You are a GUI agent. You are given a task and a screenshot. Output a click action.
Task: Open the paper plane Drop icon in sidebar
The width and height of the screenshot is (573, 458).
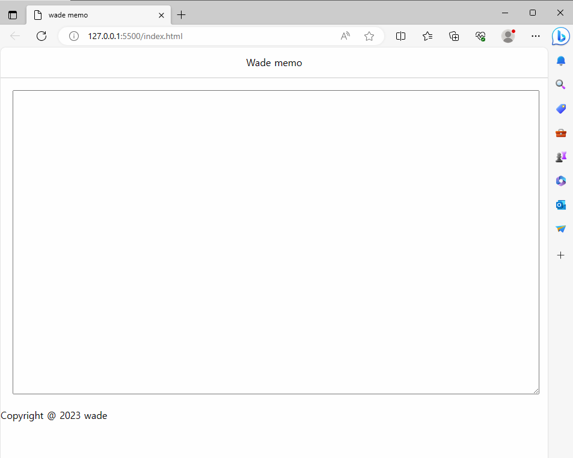(x=561, y=229)
